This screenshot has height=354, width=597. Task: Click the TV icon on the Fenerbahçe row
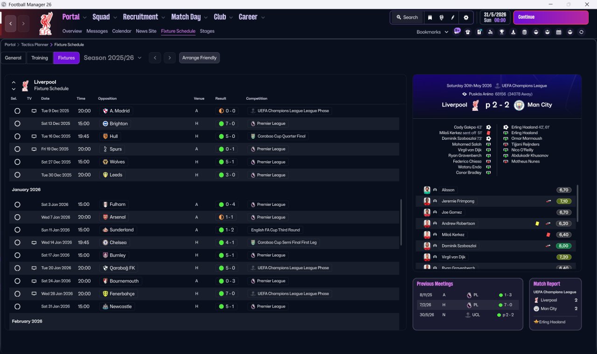click(34, 294)
